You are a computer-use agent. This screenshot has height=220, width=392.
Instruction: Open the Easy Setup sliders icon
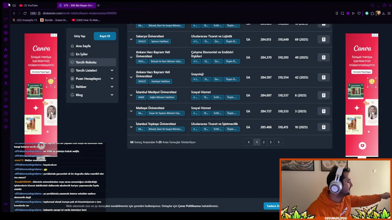tap(389, 13)
